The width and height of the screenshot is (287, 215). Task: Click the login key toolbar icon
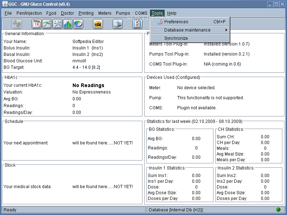tap(17, 24)
